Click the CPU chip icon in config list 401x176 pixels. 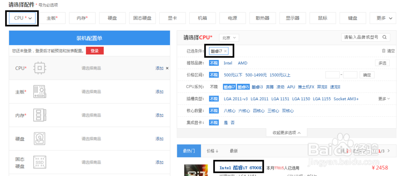40,68
